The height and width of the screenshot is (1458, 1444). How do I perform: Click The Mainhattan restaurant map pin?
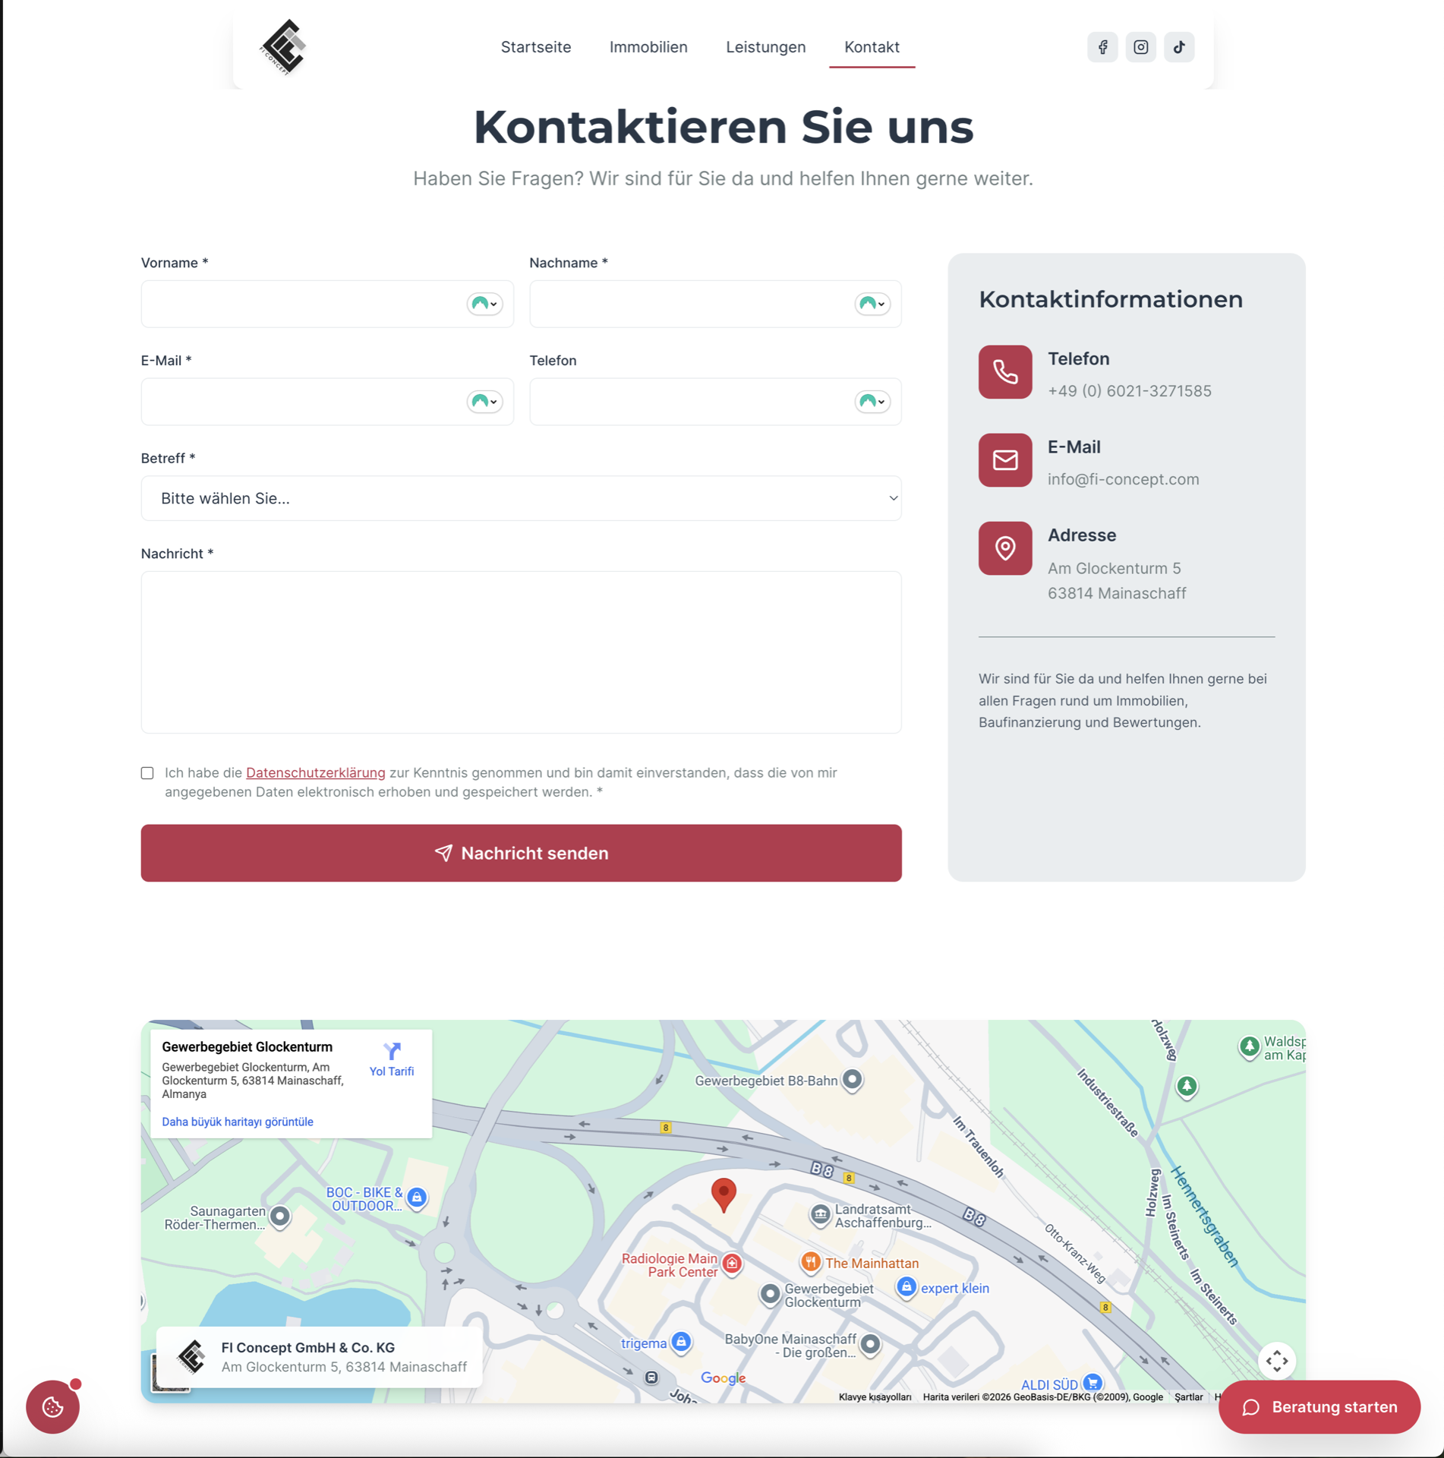pos(810,1262)
